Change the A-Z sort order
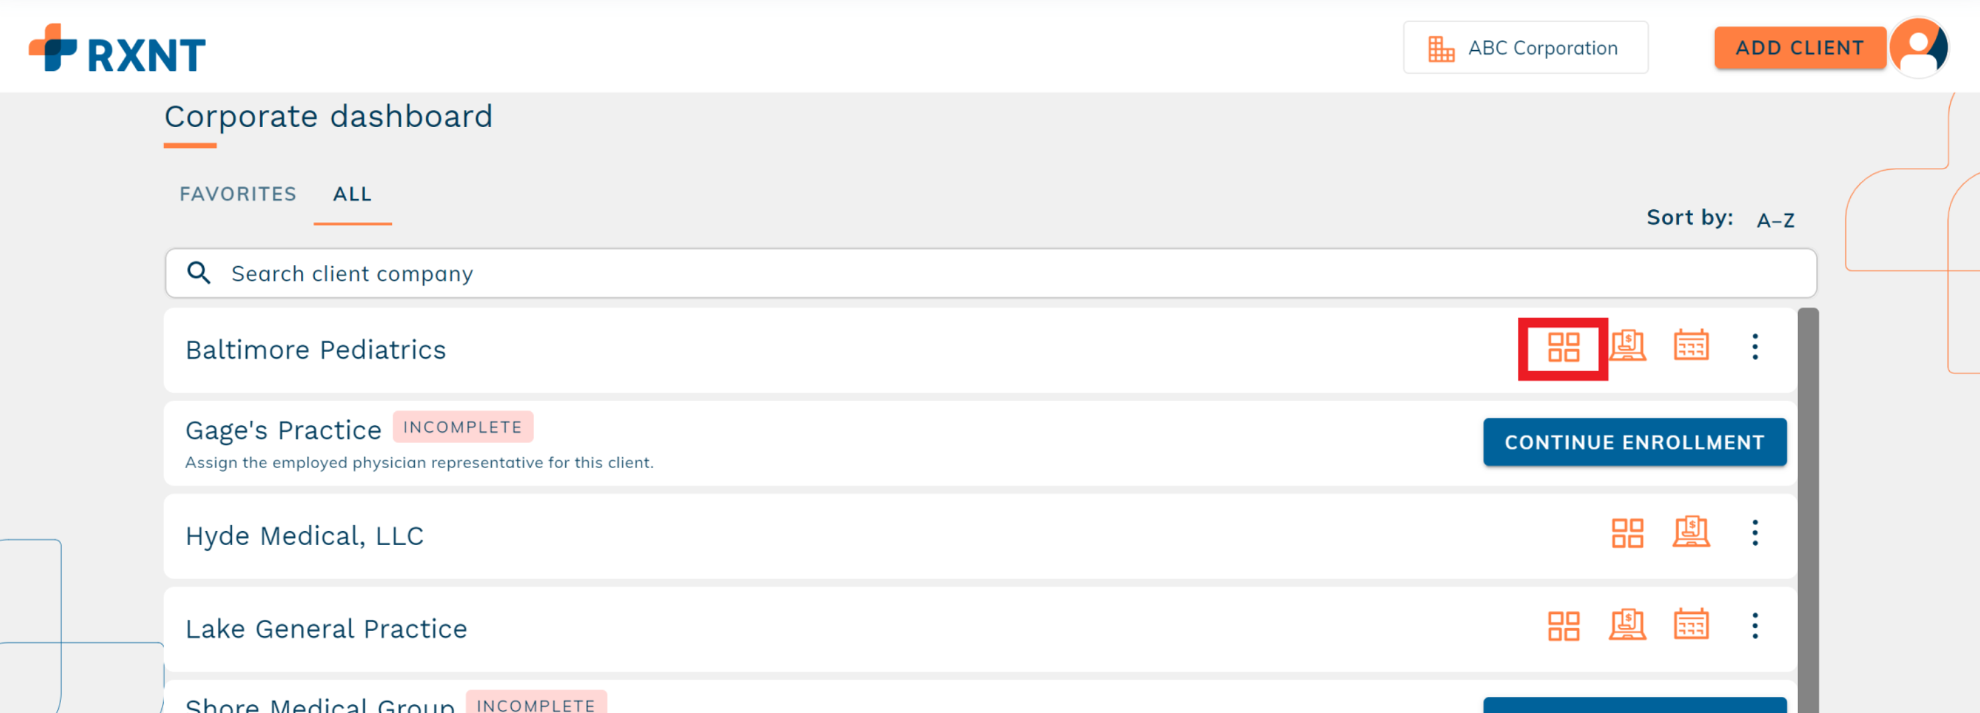The width and height of the screenshot is (1980, 713). click(x=1775, y=221)
